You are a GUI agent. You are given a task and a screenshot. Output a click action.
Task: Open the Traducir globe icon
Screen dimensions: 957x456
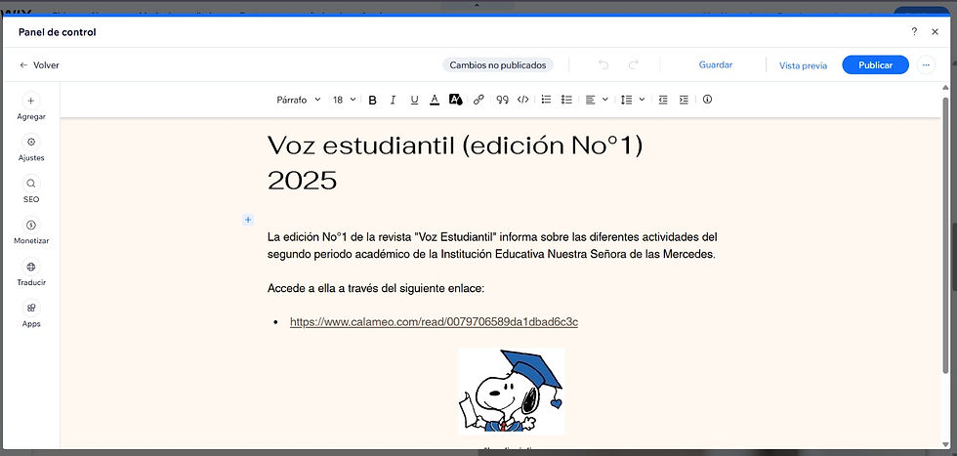pyautogui.click(x=31, y=267)
